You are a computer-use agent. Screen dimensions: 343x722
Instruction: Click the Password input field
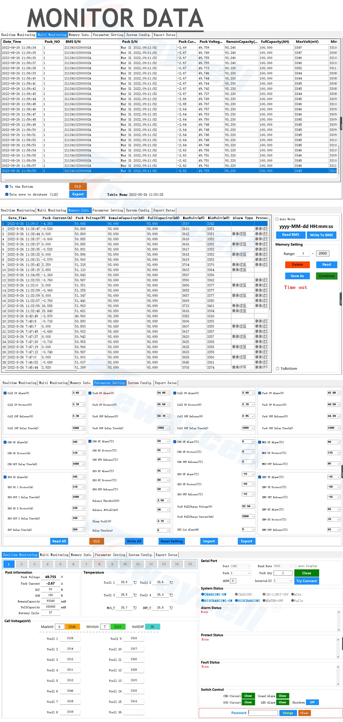[263, 713]
